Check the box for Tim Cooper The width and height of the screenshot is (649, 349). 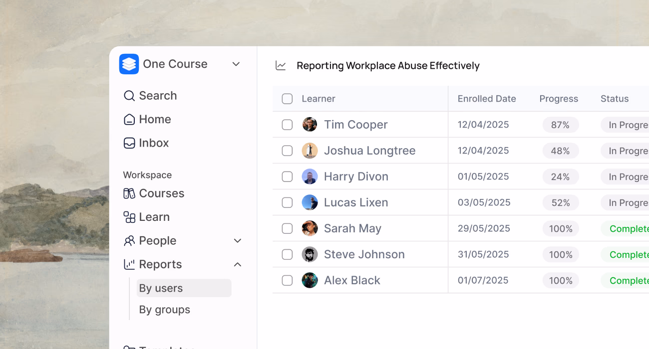(x=287, y=125)
